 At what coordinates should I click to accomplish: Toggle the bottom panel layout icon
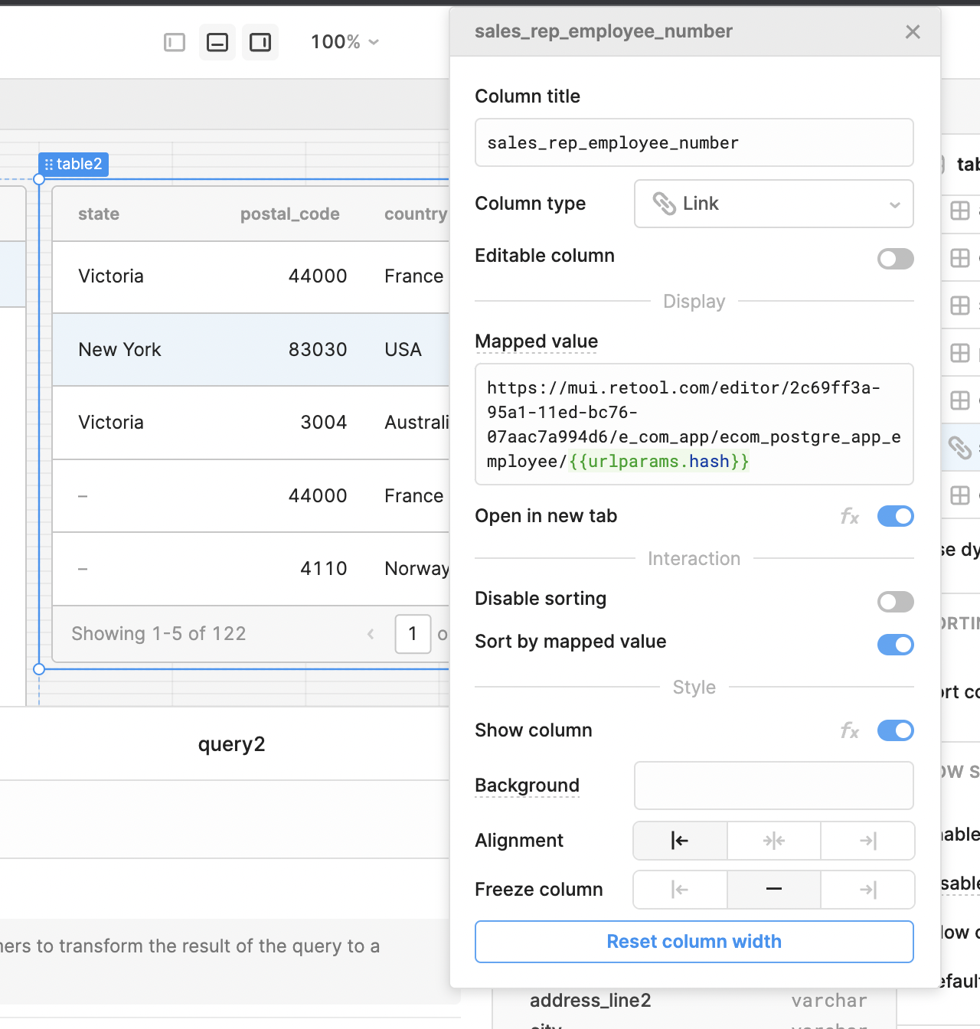pos(217,42)
